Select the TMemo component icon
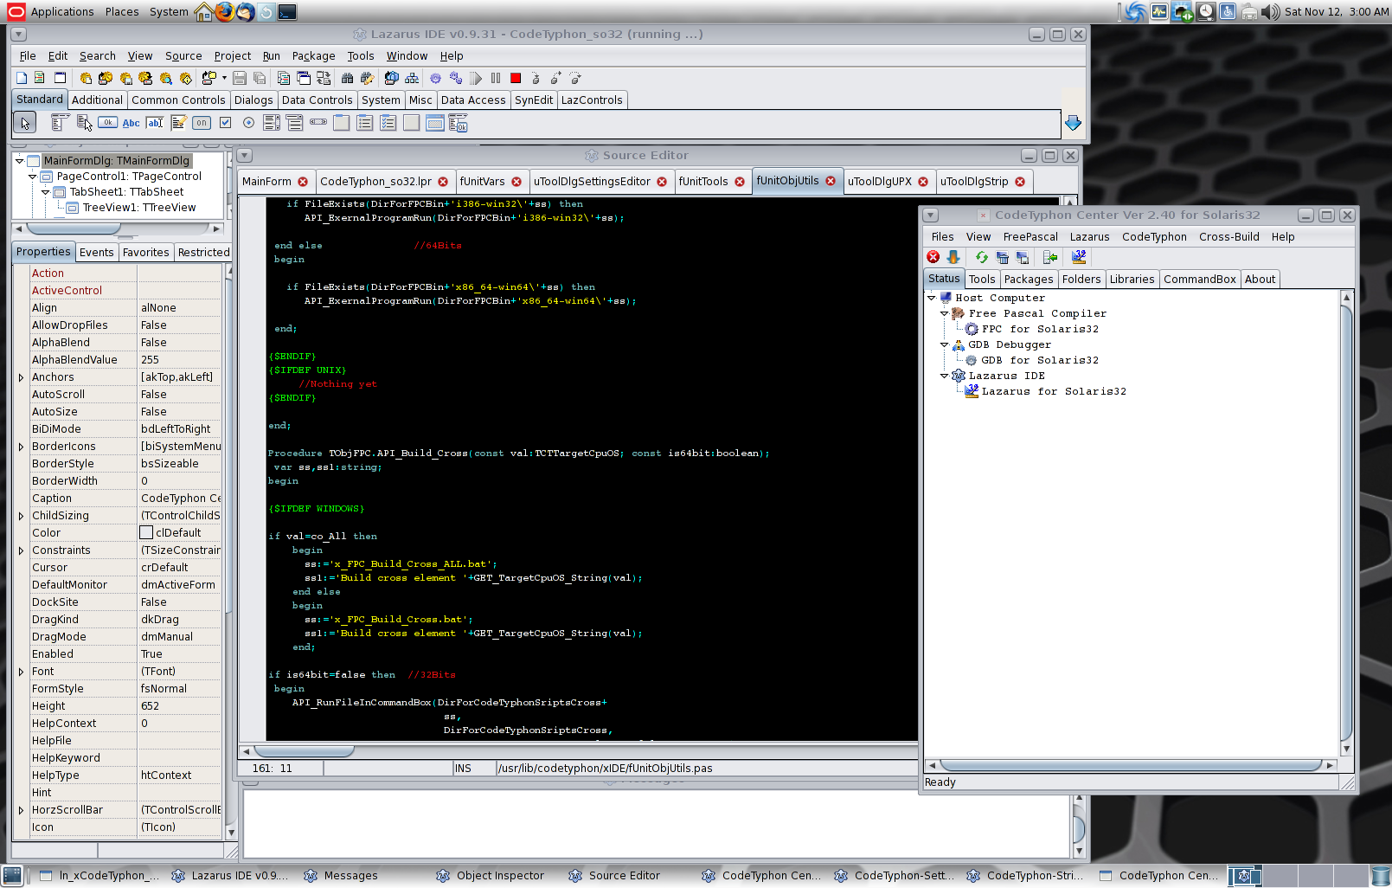The height and width of the screenshot is (888, 1392). pos(178,123)
